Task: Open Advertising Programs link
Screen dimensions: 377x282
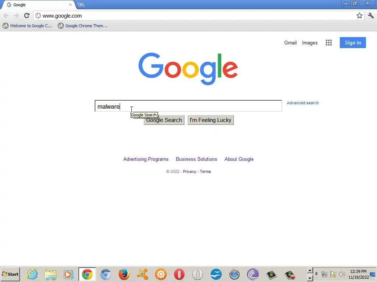Action: pos(146,159)
